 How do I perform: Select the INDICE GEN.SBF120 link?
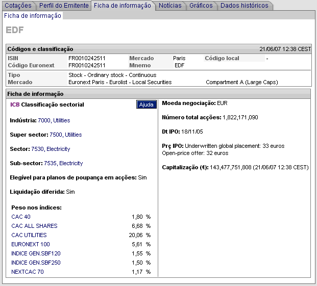(36, 253)
